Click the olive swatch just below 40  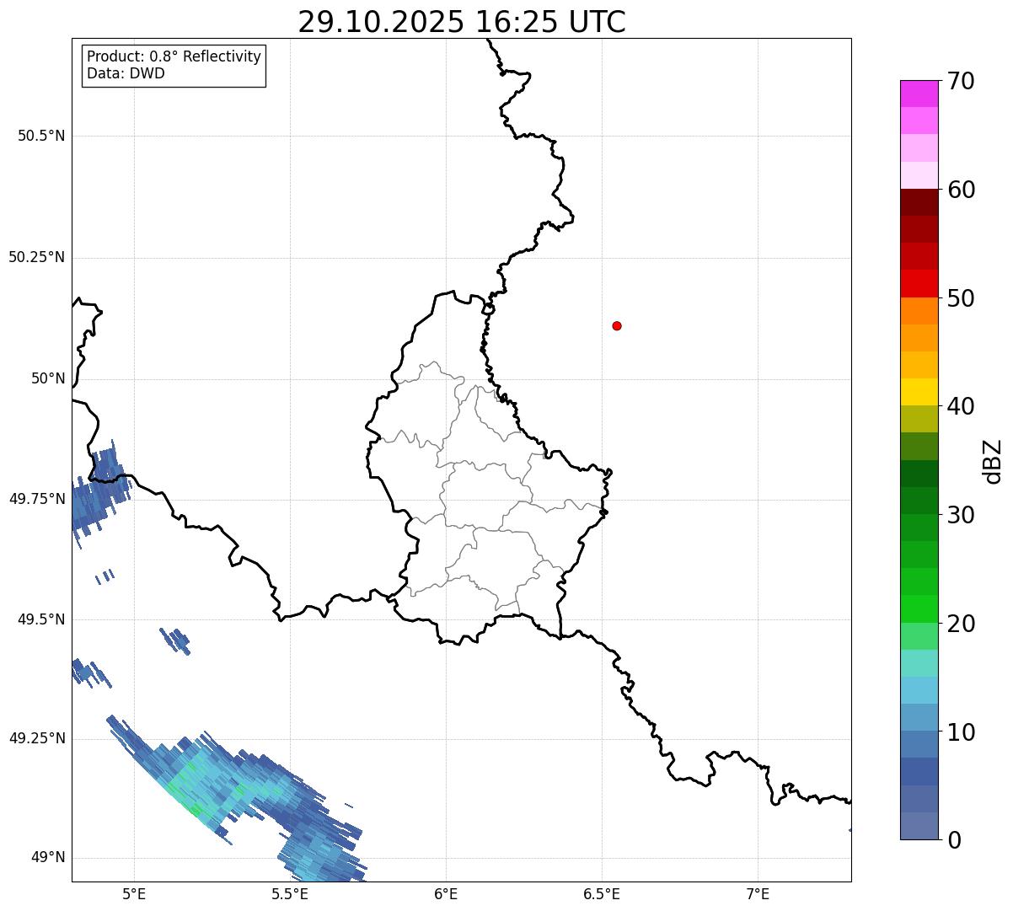(919, 419)
